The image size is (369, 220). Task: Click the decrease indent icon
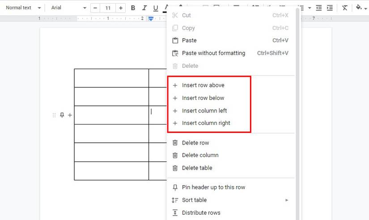319,8
